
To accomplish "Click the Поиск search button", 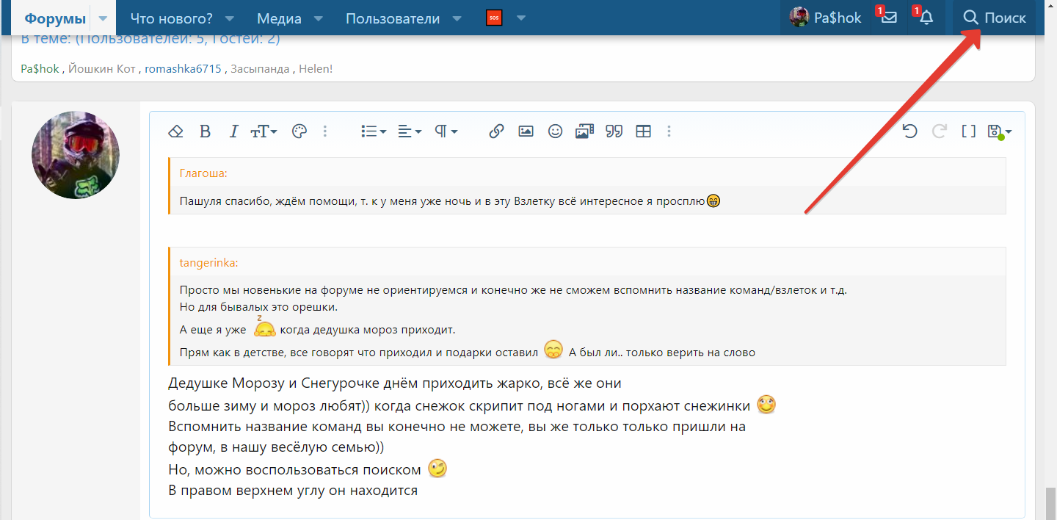I will [995, 18].
